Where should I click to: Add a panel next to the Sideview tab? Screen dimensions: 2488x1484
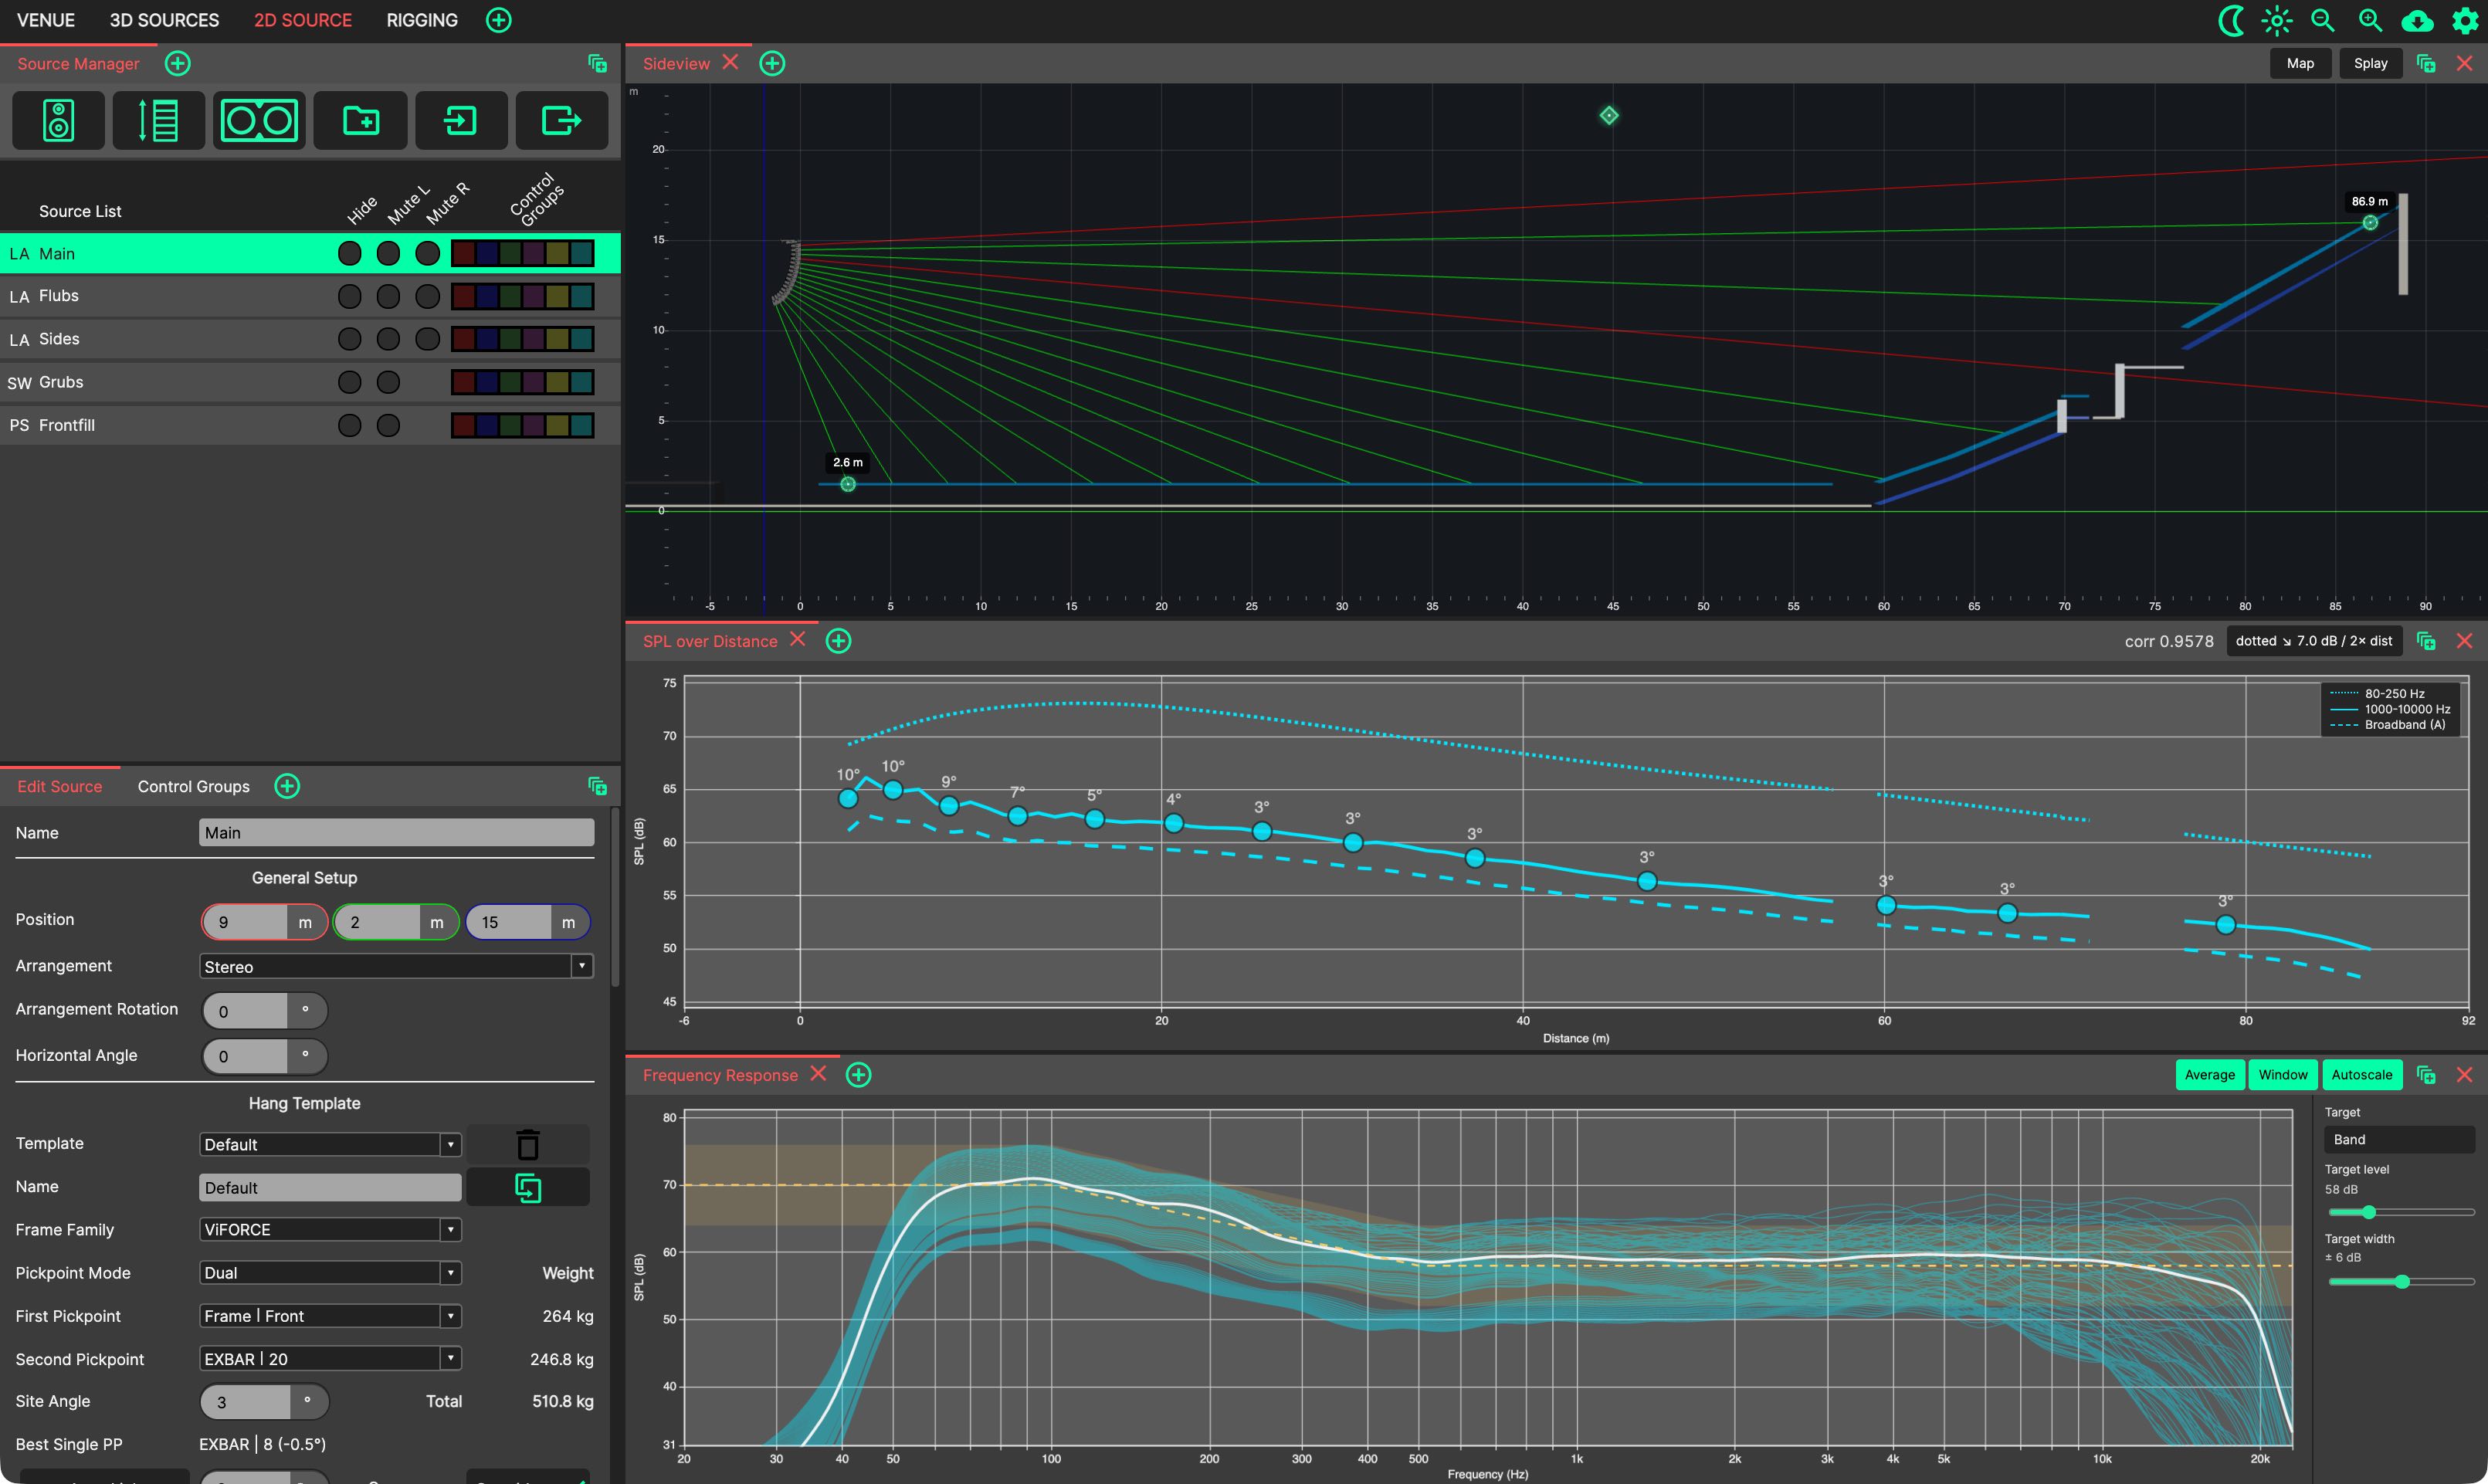[772, 63]
